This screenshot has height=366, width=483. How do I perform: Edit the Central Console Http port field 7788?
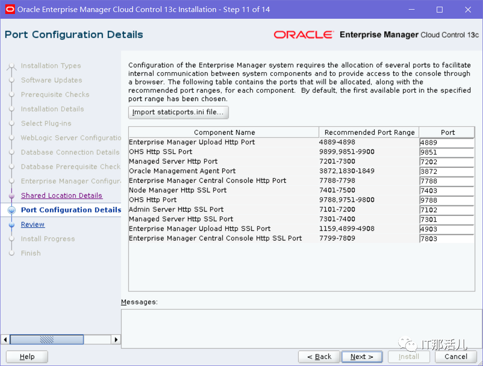point(447,181)
